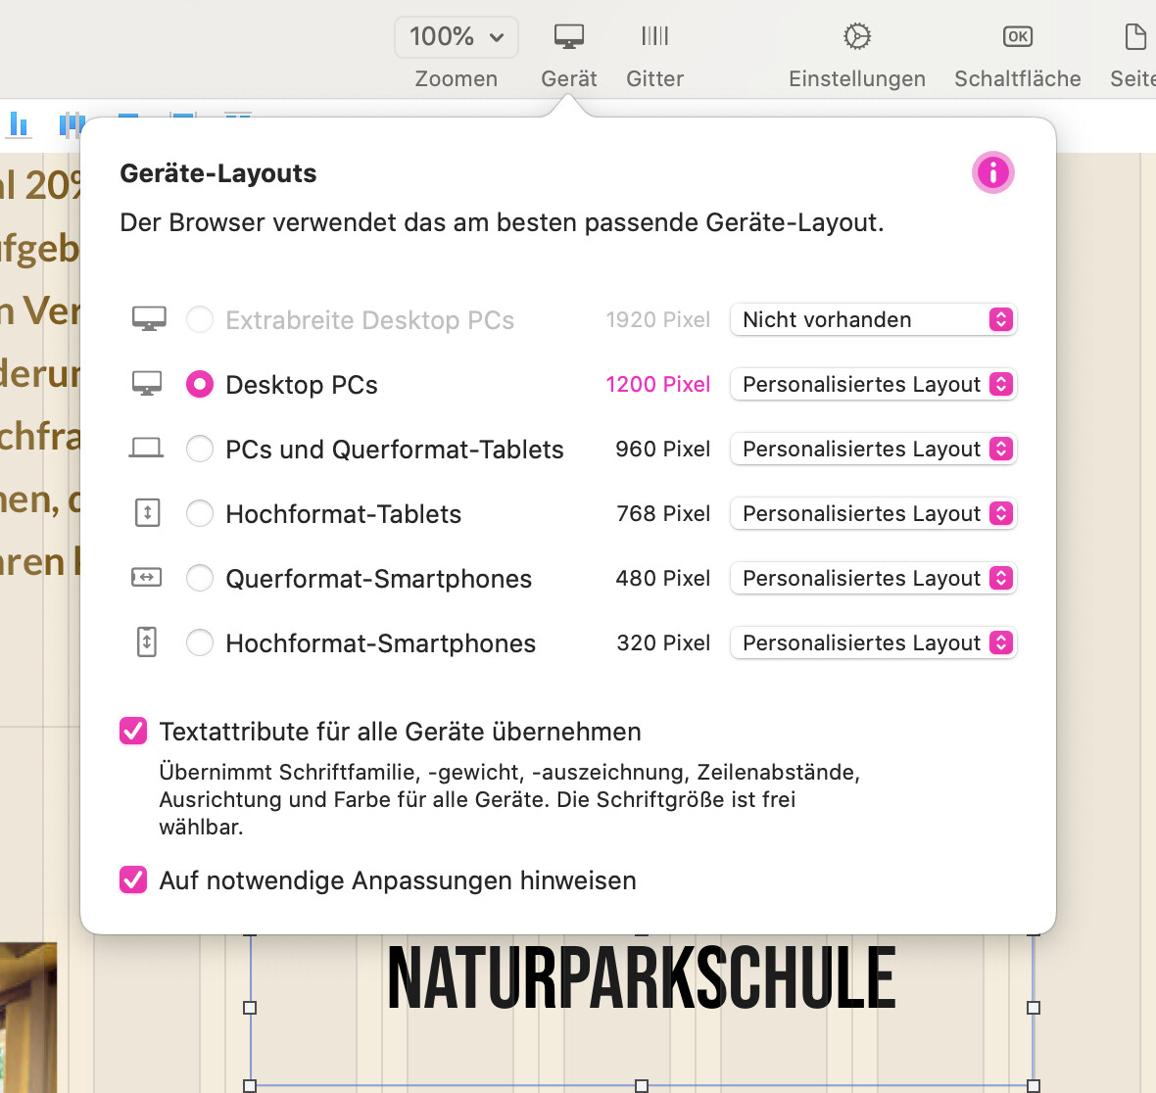The height and width of the screenshot is (1093, 1156).
Task: Click the Querformat-Smartphones device icon
Action: coord(147,578)
